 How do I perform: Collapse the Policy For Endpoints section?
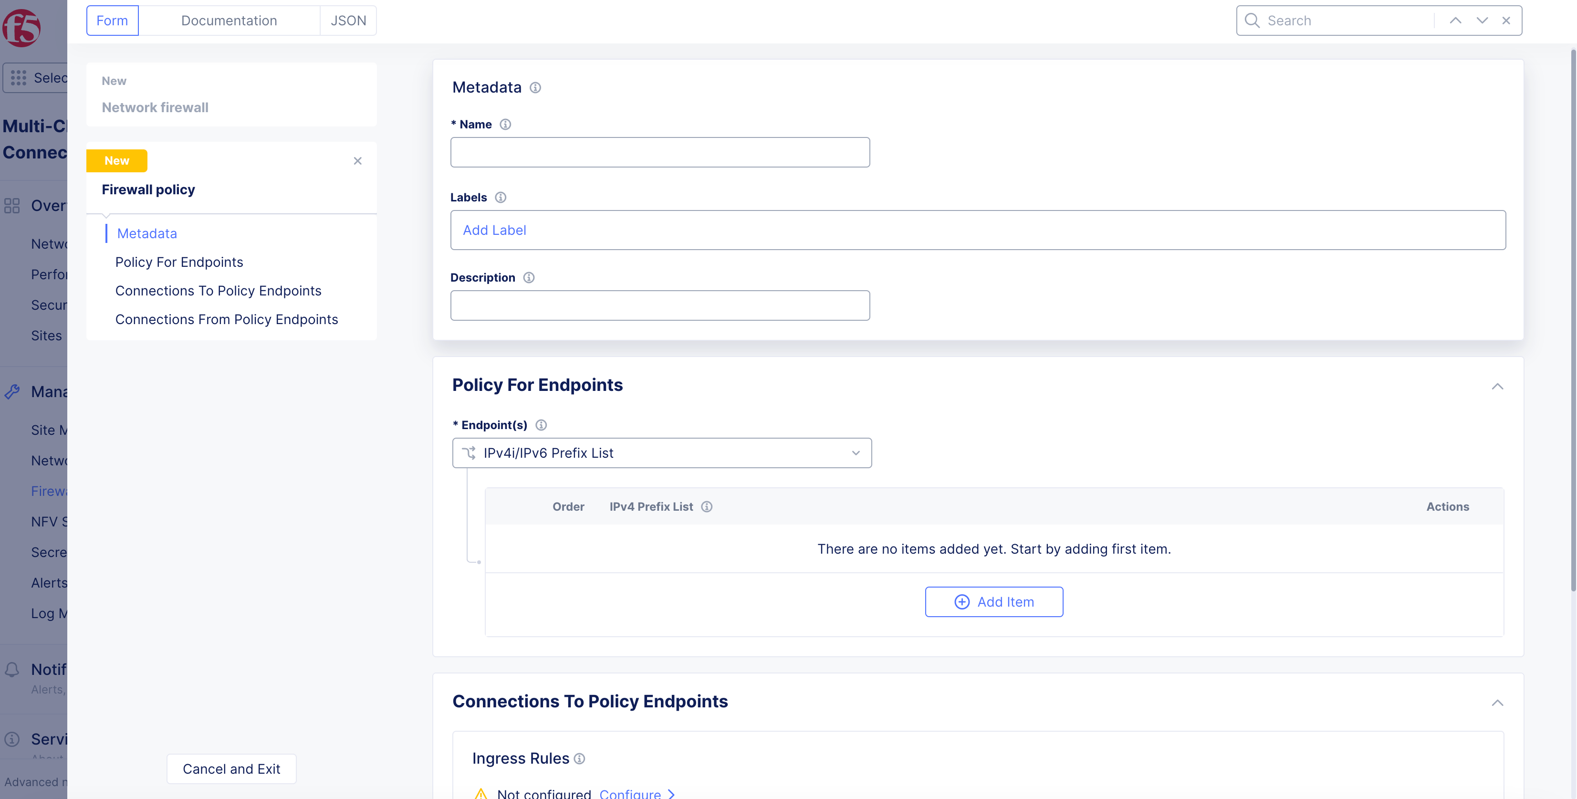pos(1497,386)
